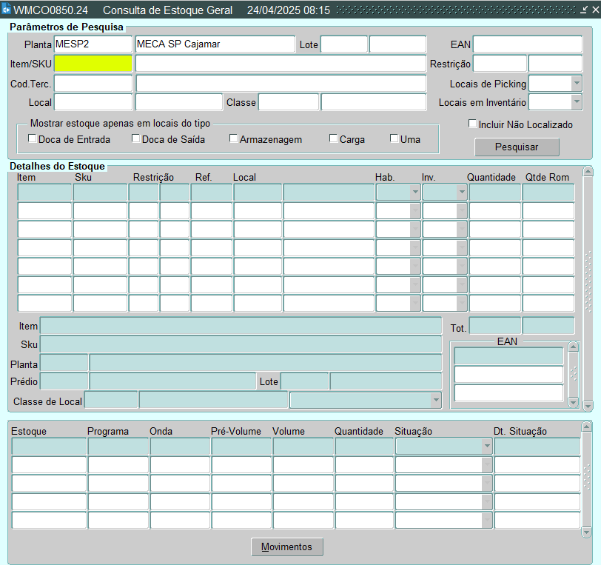Click the EAN list scroll up arrow
Image resolution: width=601 pixels, height=565 pixels.
click(573, 347)
